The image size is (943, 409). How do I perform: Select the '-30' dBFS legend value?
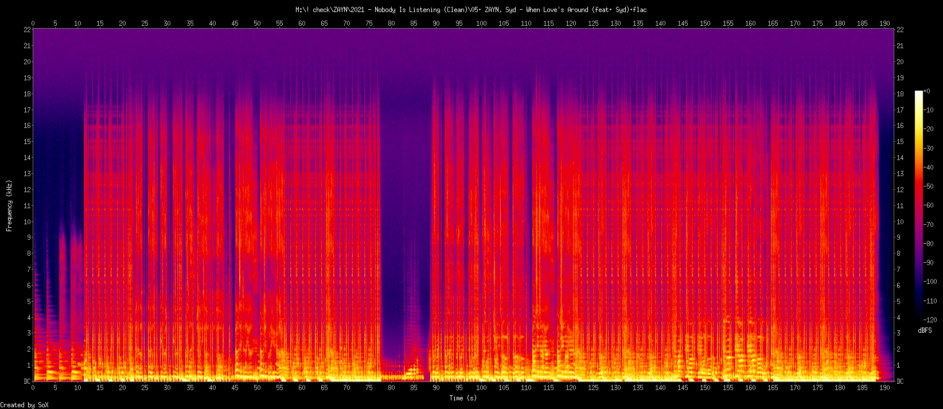929,149
